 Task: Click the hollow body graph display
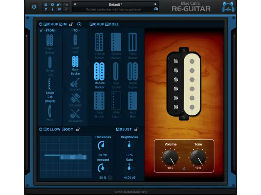pyautogui.click(x=66, y=157)
